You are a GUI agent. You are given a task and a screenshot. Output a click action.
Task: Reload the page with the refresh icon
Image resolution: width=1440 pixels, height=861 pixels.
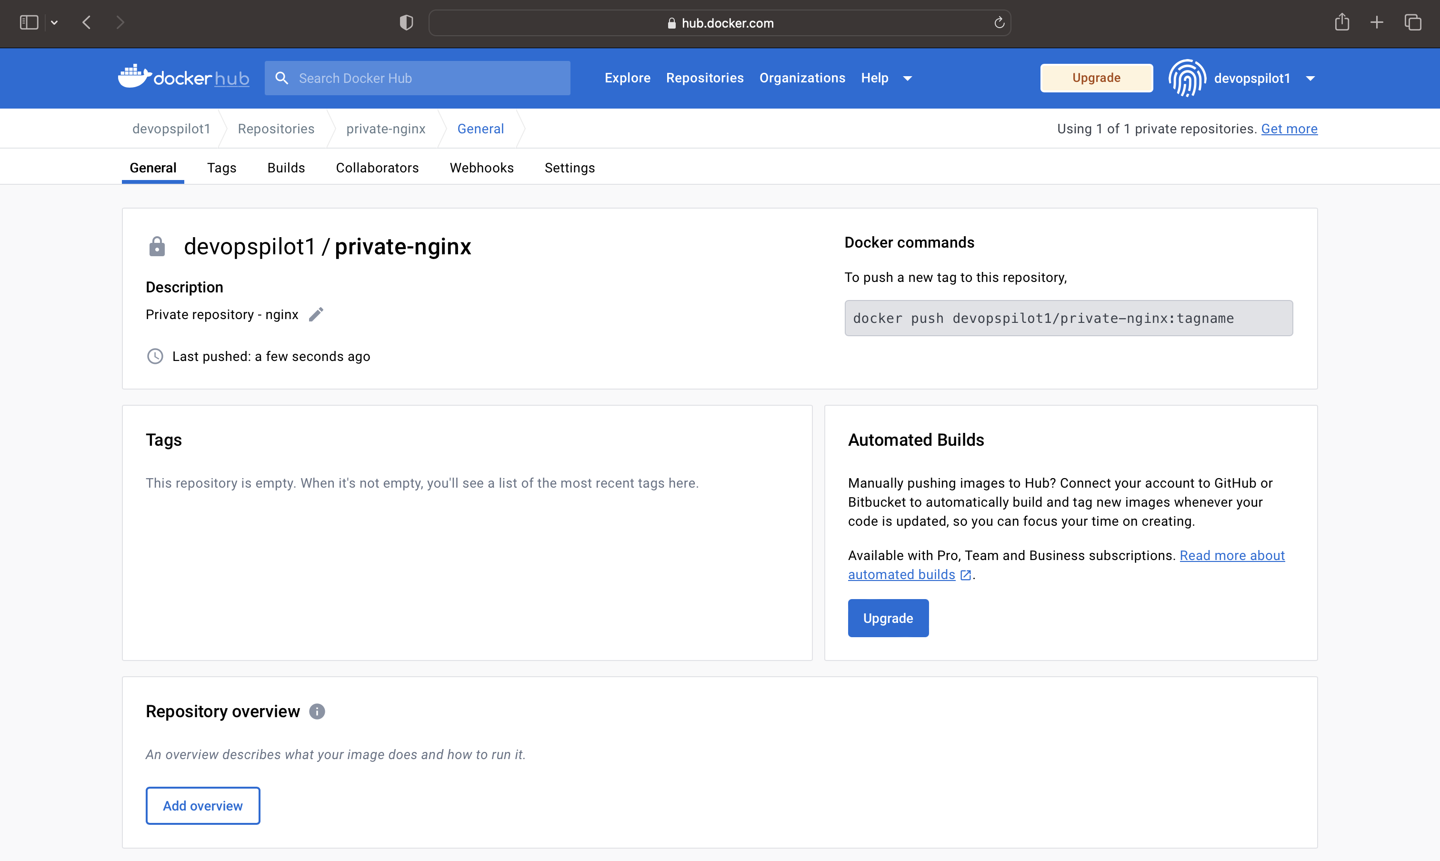pyautogui.click(x=999, y=23)
